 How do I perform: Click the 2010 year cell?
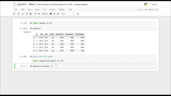tap(46, 38)
